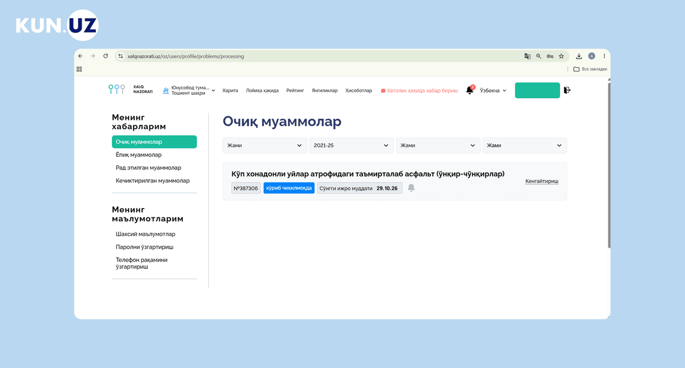This screenshot has width=685, height=368.
Task: Click the browser back arrow
Action: pyautogui.click(x=80, y=56)
